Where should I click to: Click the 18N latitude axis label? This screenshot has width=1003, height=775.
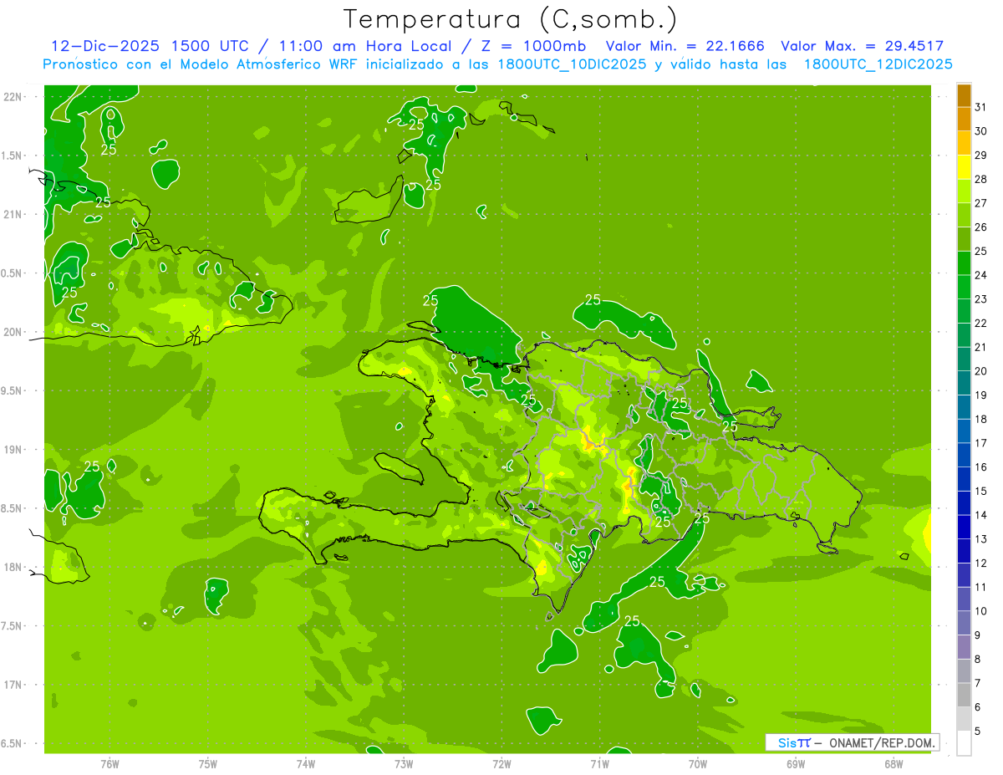(13, 567)
